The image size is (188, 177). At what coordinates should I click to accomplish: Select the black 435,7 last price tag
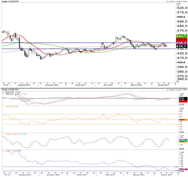[x=181, y=46]
